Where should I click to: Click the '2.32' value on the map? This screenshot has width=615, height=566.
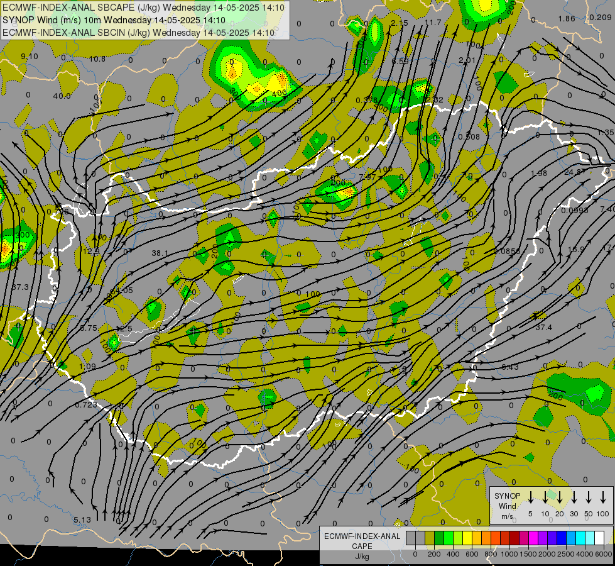pyautogui.click(x=435, y=99)
